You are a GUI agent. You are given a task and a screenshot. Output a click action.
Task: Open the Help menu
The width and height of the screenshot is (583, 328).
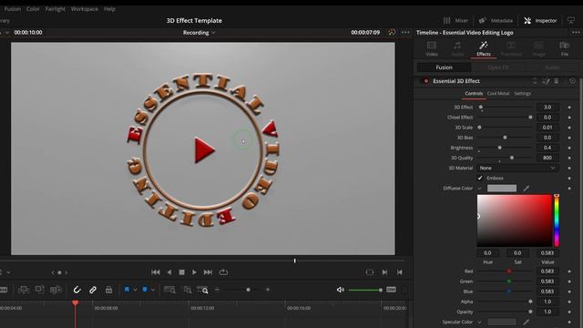coord(109,9)
